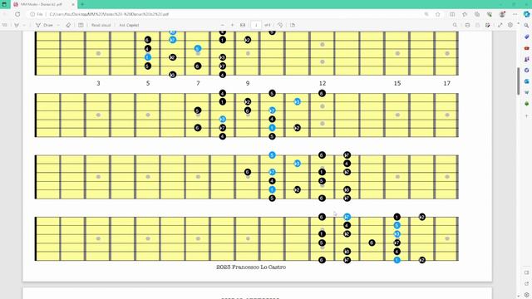Add this page to favorites
The width and height of the screenshot is (532, 299).
pos(438,14)
